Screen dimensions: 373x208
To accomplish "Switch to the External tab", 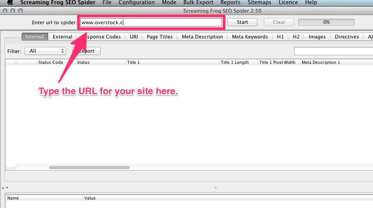I will 62,37.
